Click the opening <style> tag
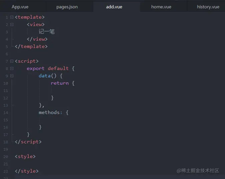The width and height of the screenshot is (225, 179). coord(25,156)
